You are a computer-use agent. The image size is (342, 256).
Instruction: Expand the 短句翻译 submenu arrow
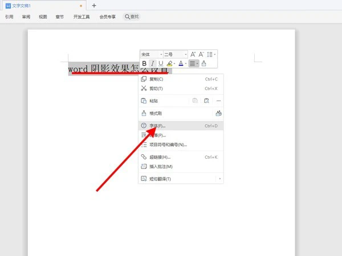219,179
